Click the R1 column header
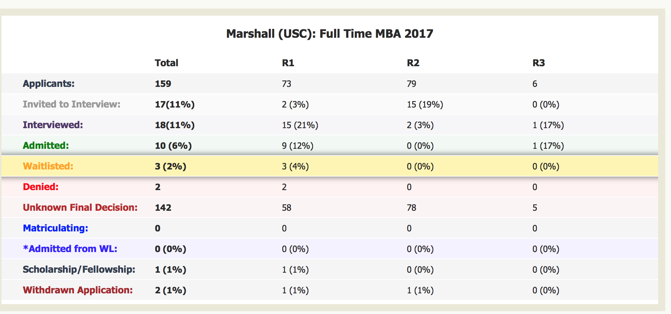This screenshot has width=671, height=314. (288, 63)
